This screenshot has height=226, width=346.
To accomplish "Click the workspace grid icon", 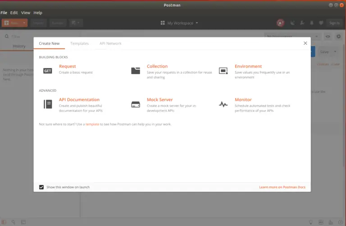I will 163,23.
